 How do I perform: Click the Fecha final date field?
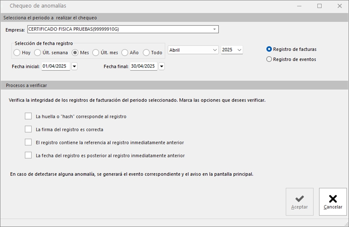(x=143, y=66)
